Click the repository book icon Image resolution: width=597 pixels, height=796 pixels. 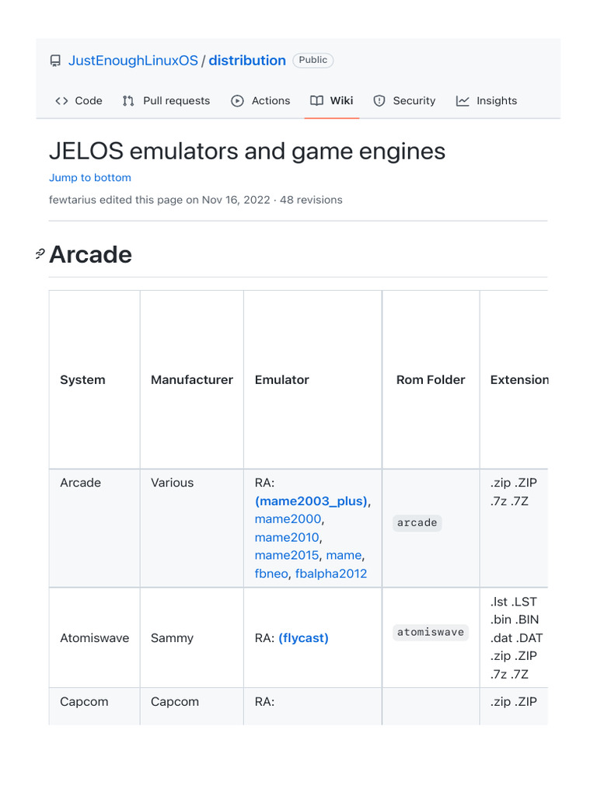click(55, 61)
